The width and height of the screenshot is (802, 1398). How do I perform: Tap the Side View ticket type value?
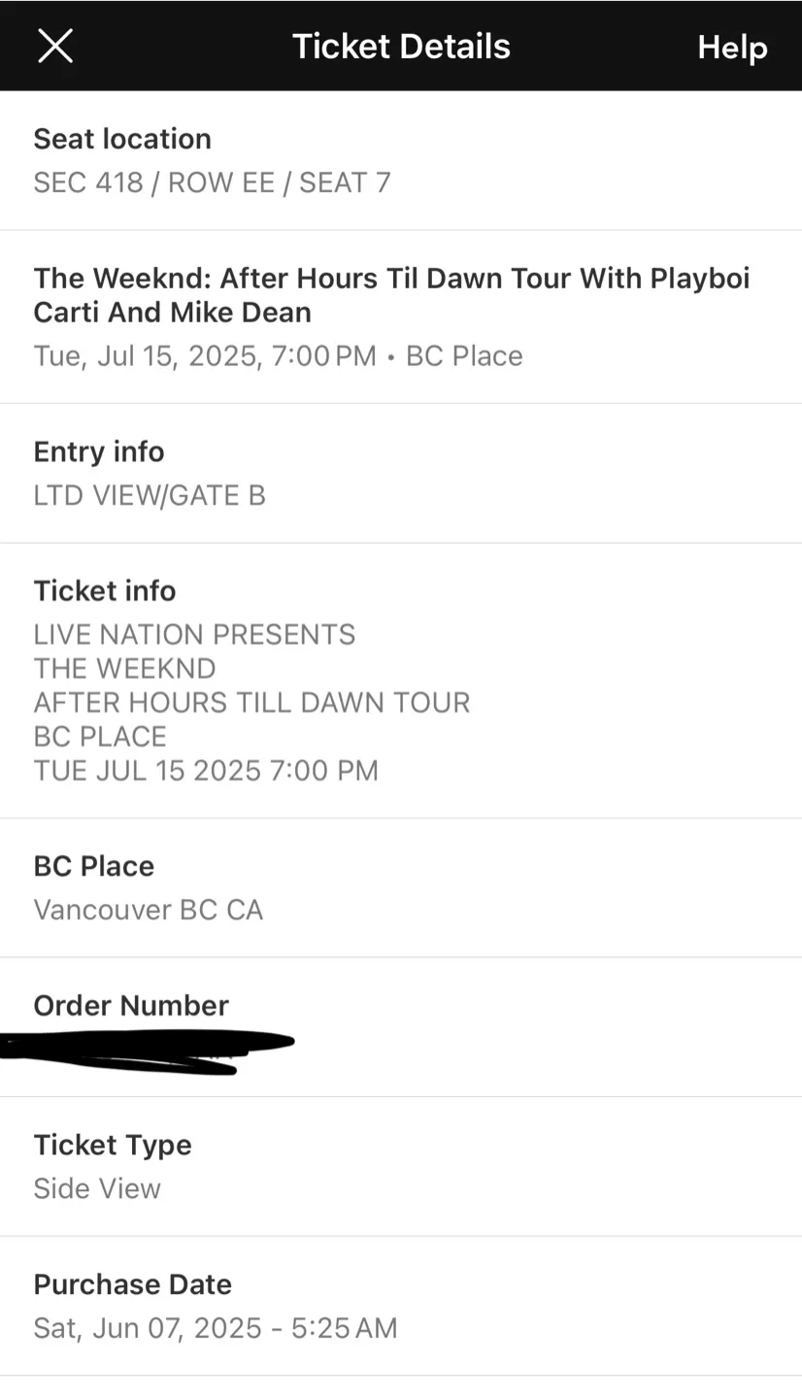[x=97, y=1188]
